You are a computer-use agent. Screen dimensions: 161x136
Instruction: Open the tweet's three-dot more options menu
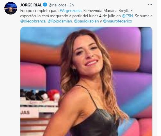(150, 5)
